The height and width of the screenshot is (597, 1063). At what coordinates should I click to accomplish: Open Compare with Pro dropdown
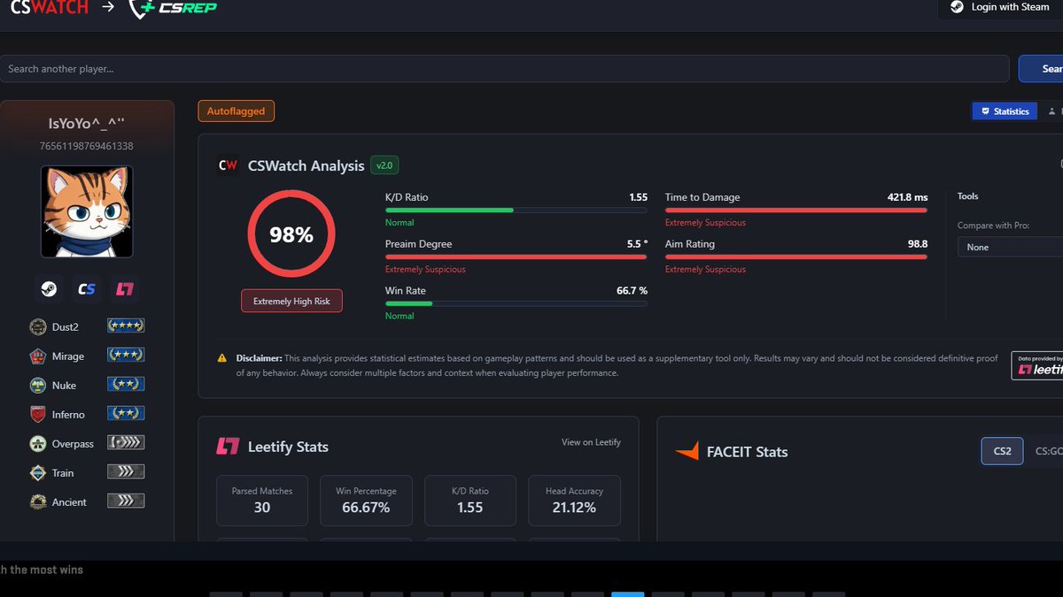[1010, 247]
